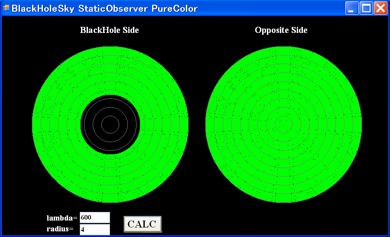Maximize the BlackHoleSky window
This screenshot has height=237, width=390.
pos(366,8)
